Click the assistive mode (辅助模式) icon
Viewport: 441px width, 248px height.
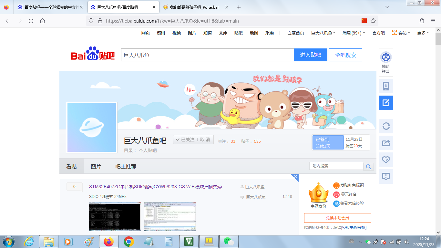coord(386,58)
